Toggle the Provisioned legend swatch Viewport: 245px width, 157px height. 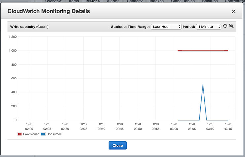point(20,134)
